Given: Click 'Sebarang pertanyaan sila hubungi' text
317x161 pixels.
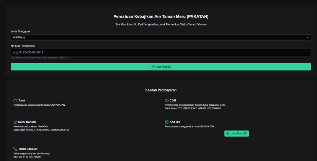Looking at the screenshot, I should (x=32, y=153).
